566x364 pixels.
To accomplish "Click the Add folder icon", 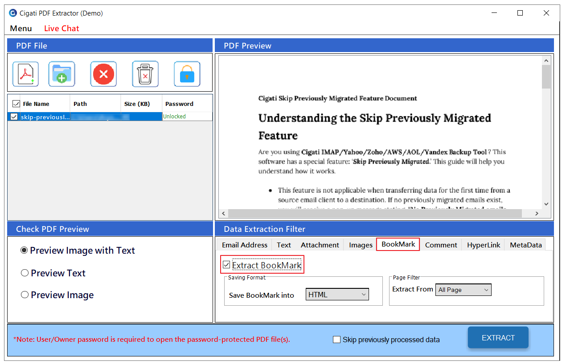I will pyautogui.click(x=62, y=74).
